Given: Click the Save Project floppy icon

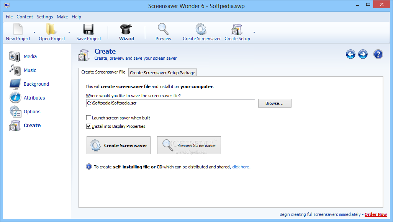Looking at the screenshot, I should pos(88,29).
